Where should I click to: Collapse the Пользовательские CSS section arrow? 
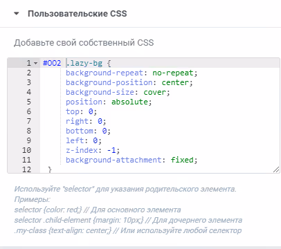pyautogui.click(x=17, y=14)
